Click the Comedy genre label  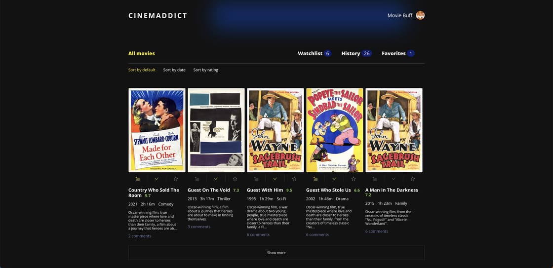point(166,204)
